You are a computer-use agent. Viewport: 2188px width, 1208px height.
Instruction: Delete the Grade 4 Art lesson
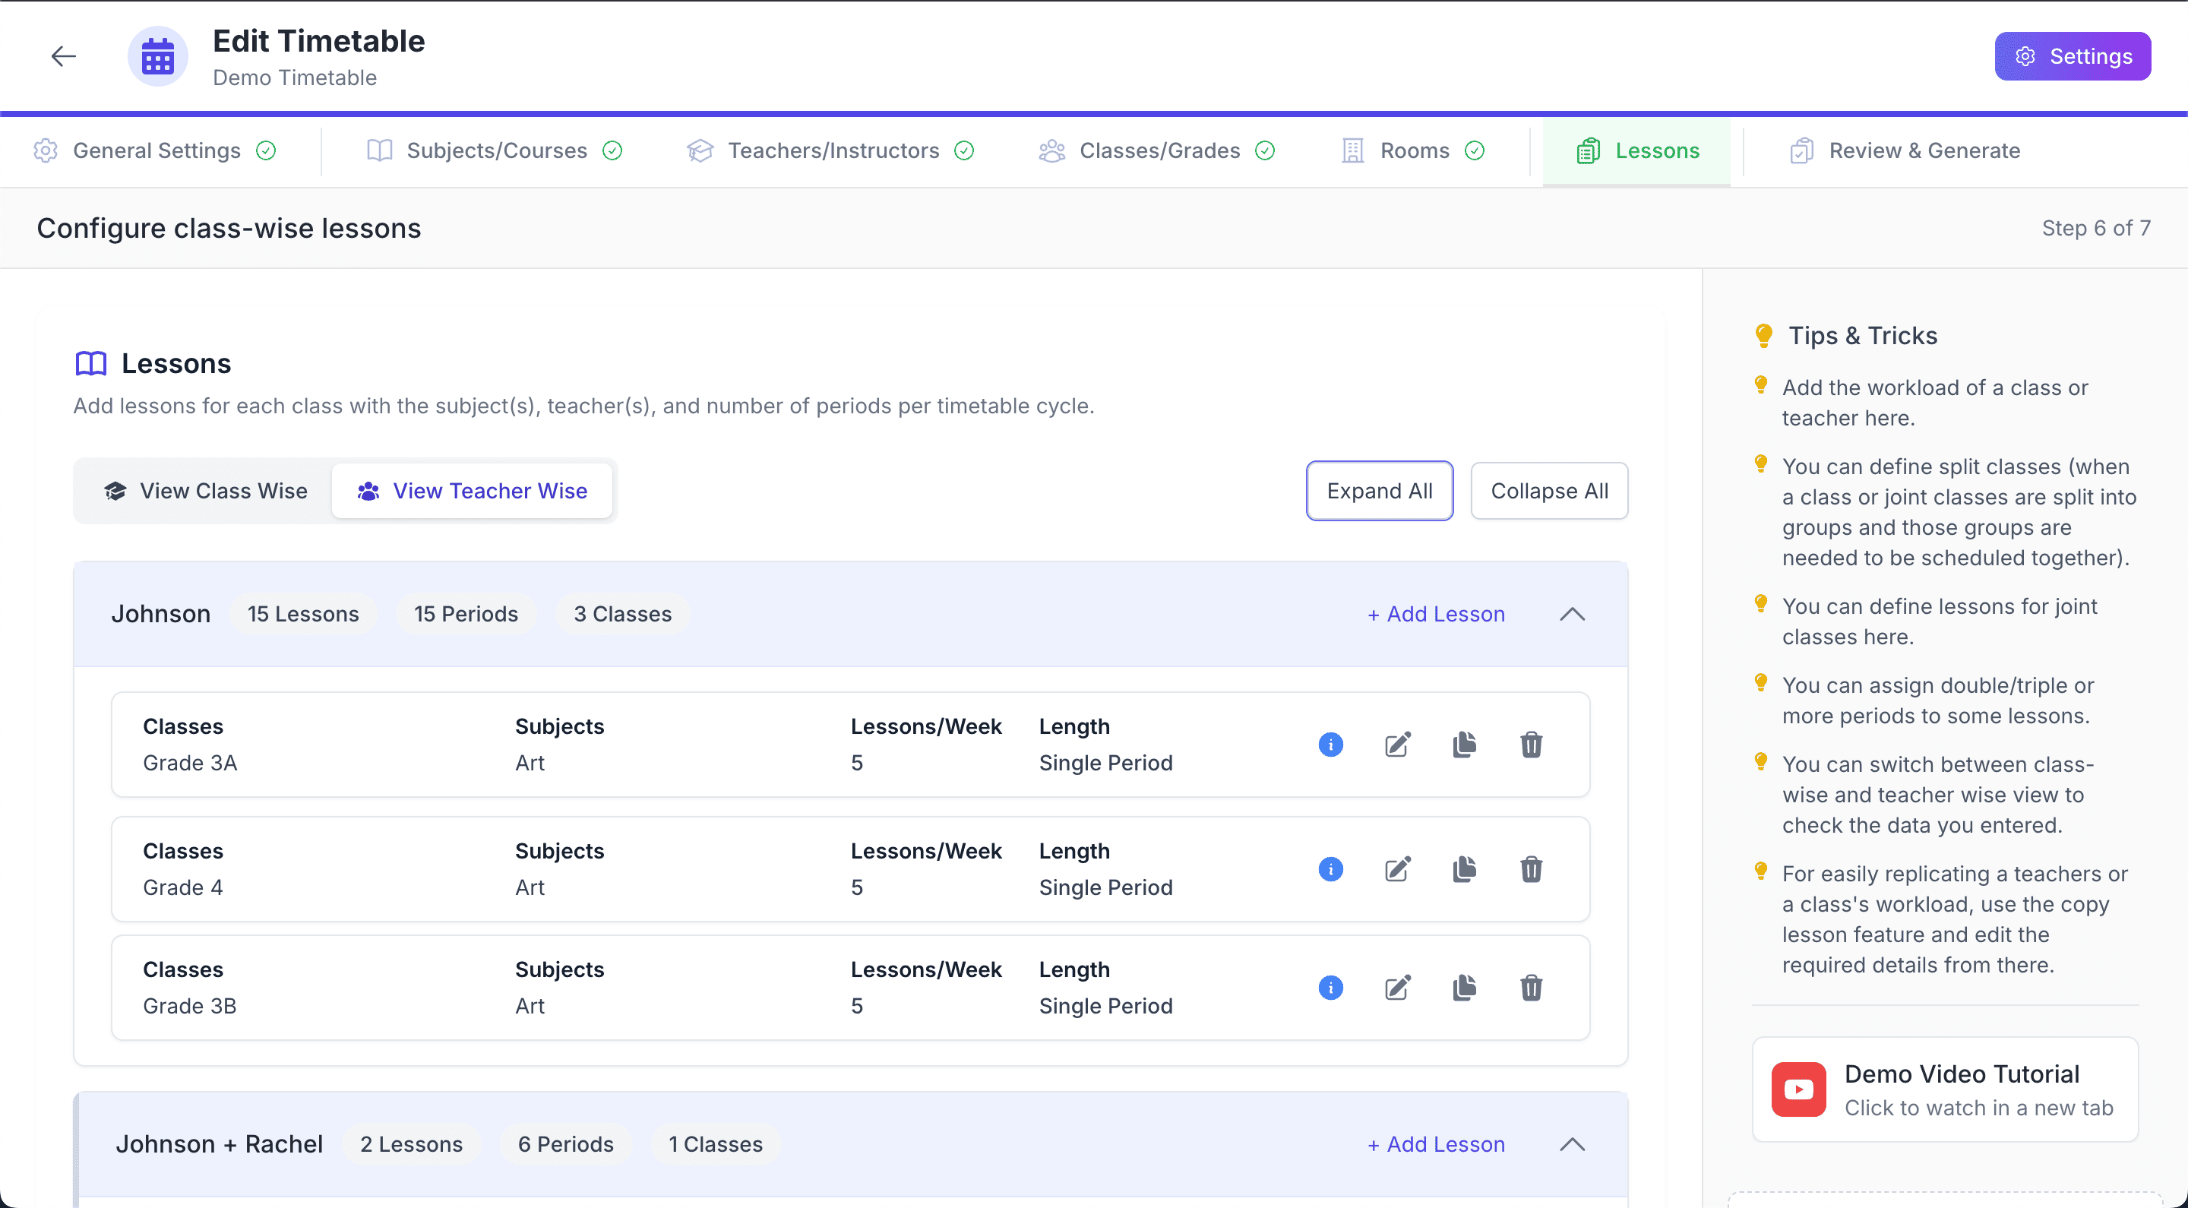click(1532, 869)
